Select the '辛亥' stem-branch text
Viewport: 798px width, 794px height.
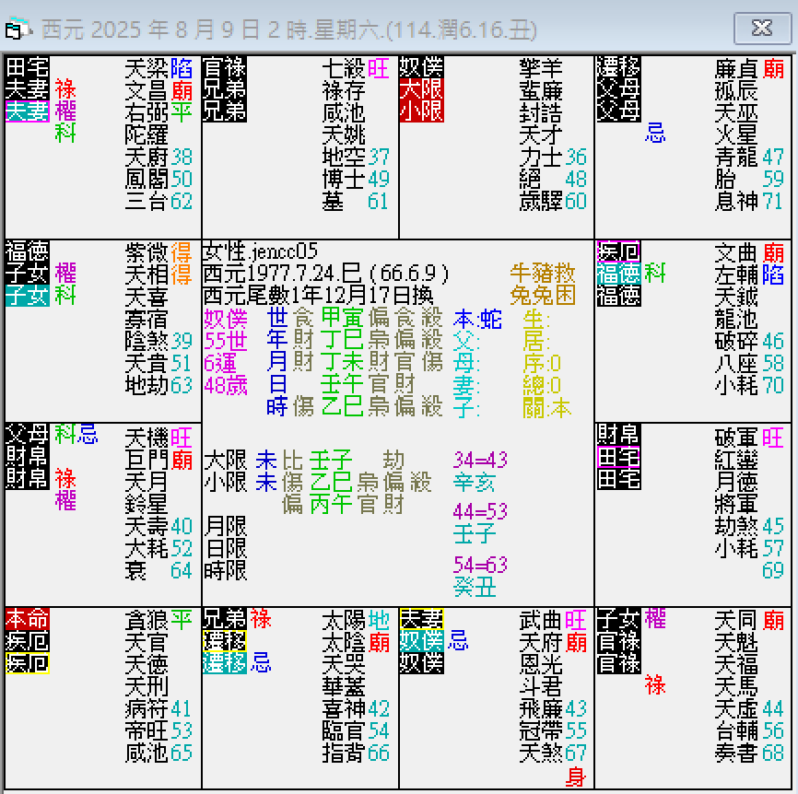475,482
